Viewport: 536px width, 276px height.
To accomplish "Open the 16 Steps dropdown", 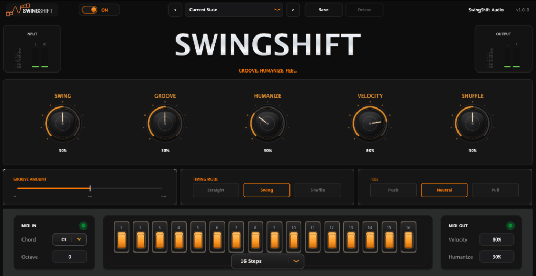I will pyautogui.click(x=267, y=261).
